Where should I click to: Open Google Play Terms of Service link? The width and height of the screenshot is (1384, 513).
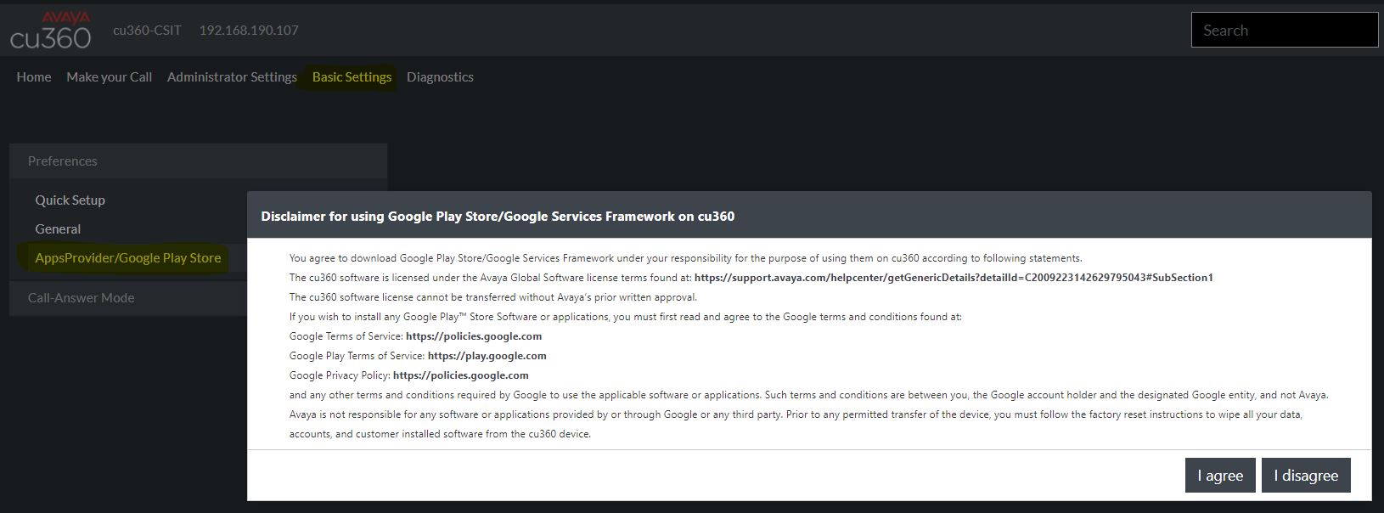click(x=487, y=355)
